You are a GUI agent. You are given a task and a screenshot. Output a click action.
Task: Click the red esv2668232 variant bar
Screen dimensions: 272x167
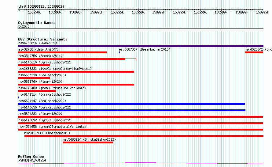click(76, 72)
